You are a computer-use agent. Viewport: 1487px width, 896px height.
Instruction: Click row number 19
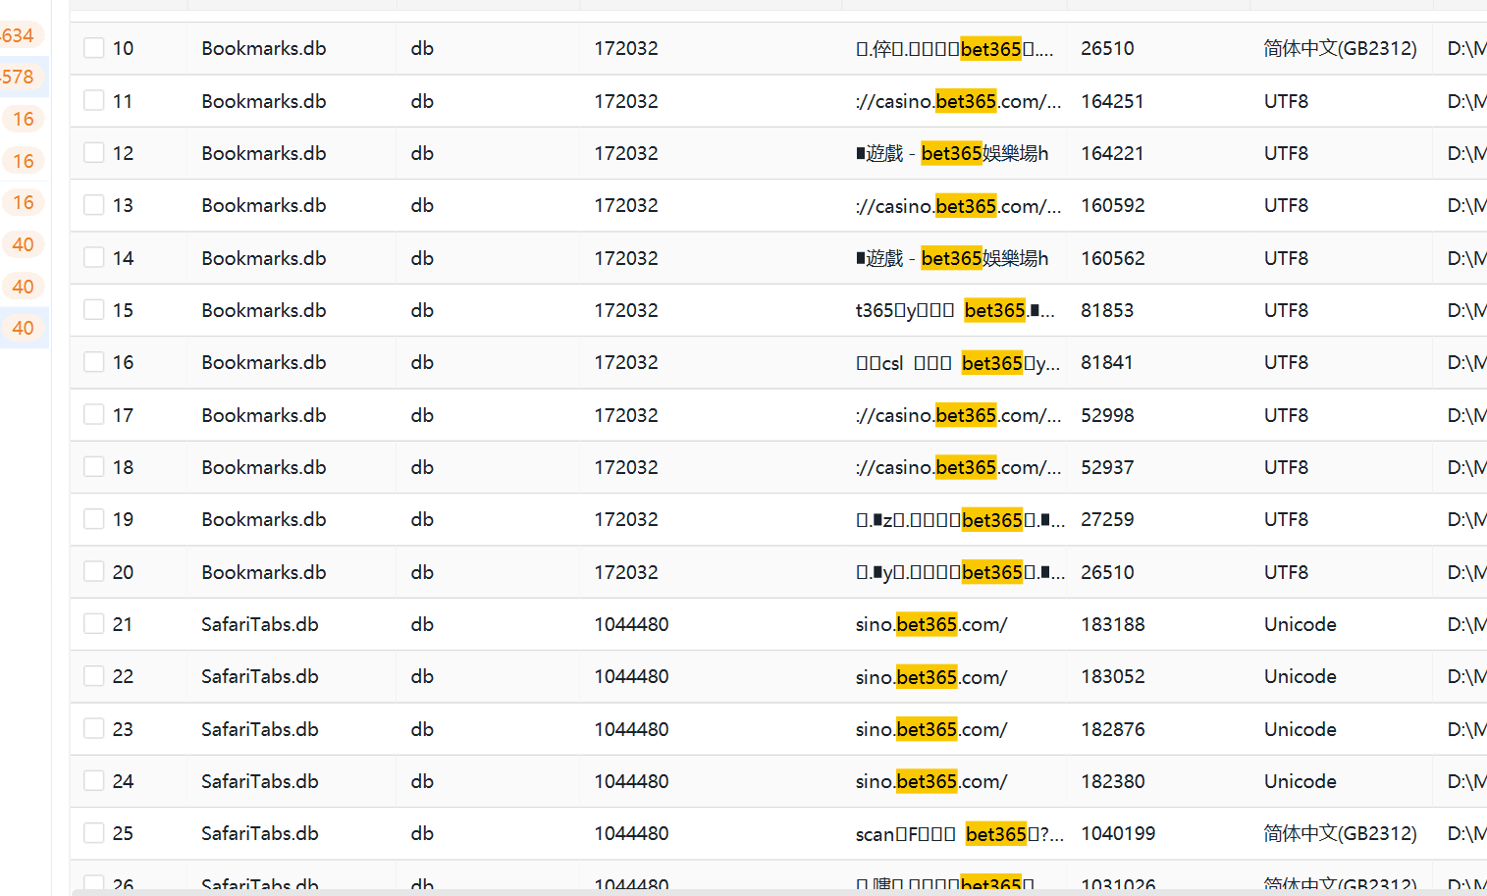click(x=123, y=519)
